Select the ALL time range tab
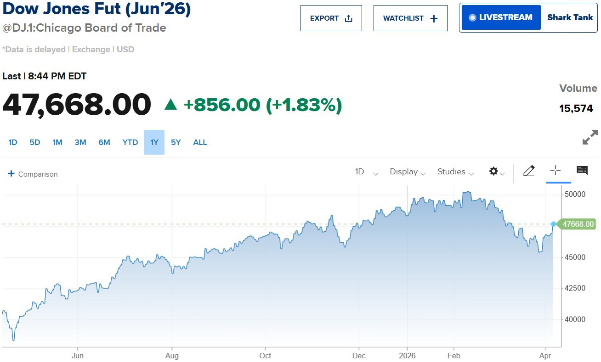The width and height of the screenshot is (601, 362). pos(200,142)
